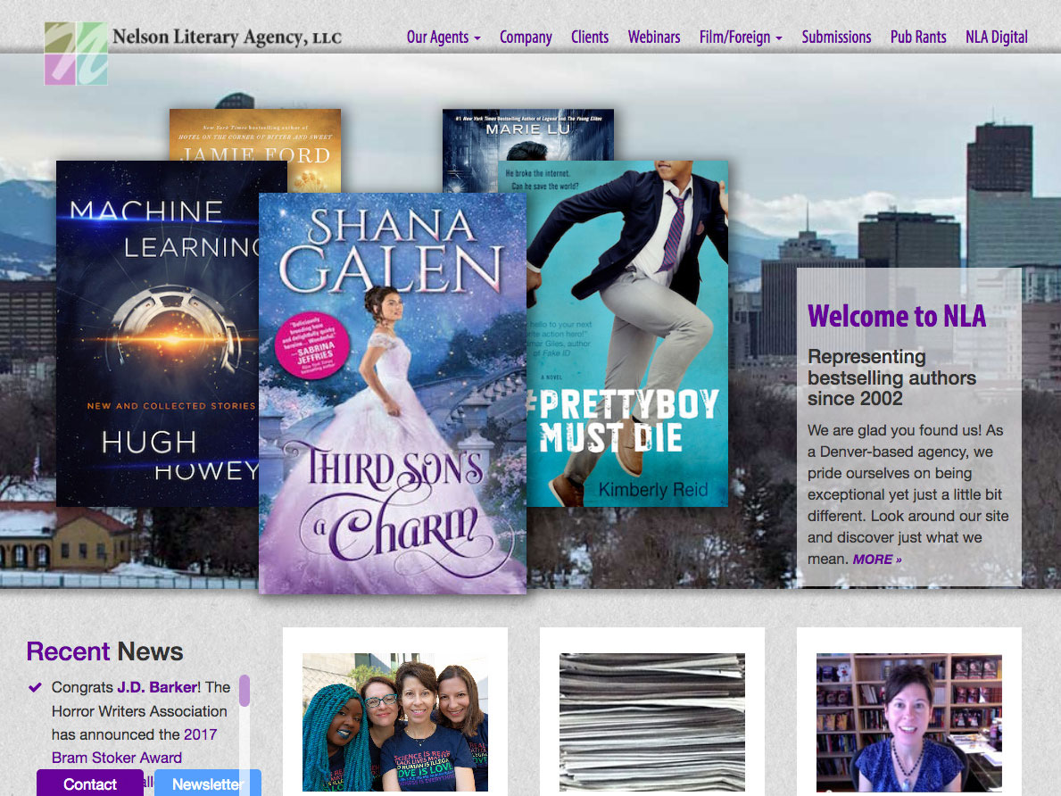The height and width of the screenshot is (796, 1061).
Task: Click the Recent News heading
Action: coord(105,651)
